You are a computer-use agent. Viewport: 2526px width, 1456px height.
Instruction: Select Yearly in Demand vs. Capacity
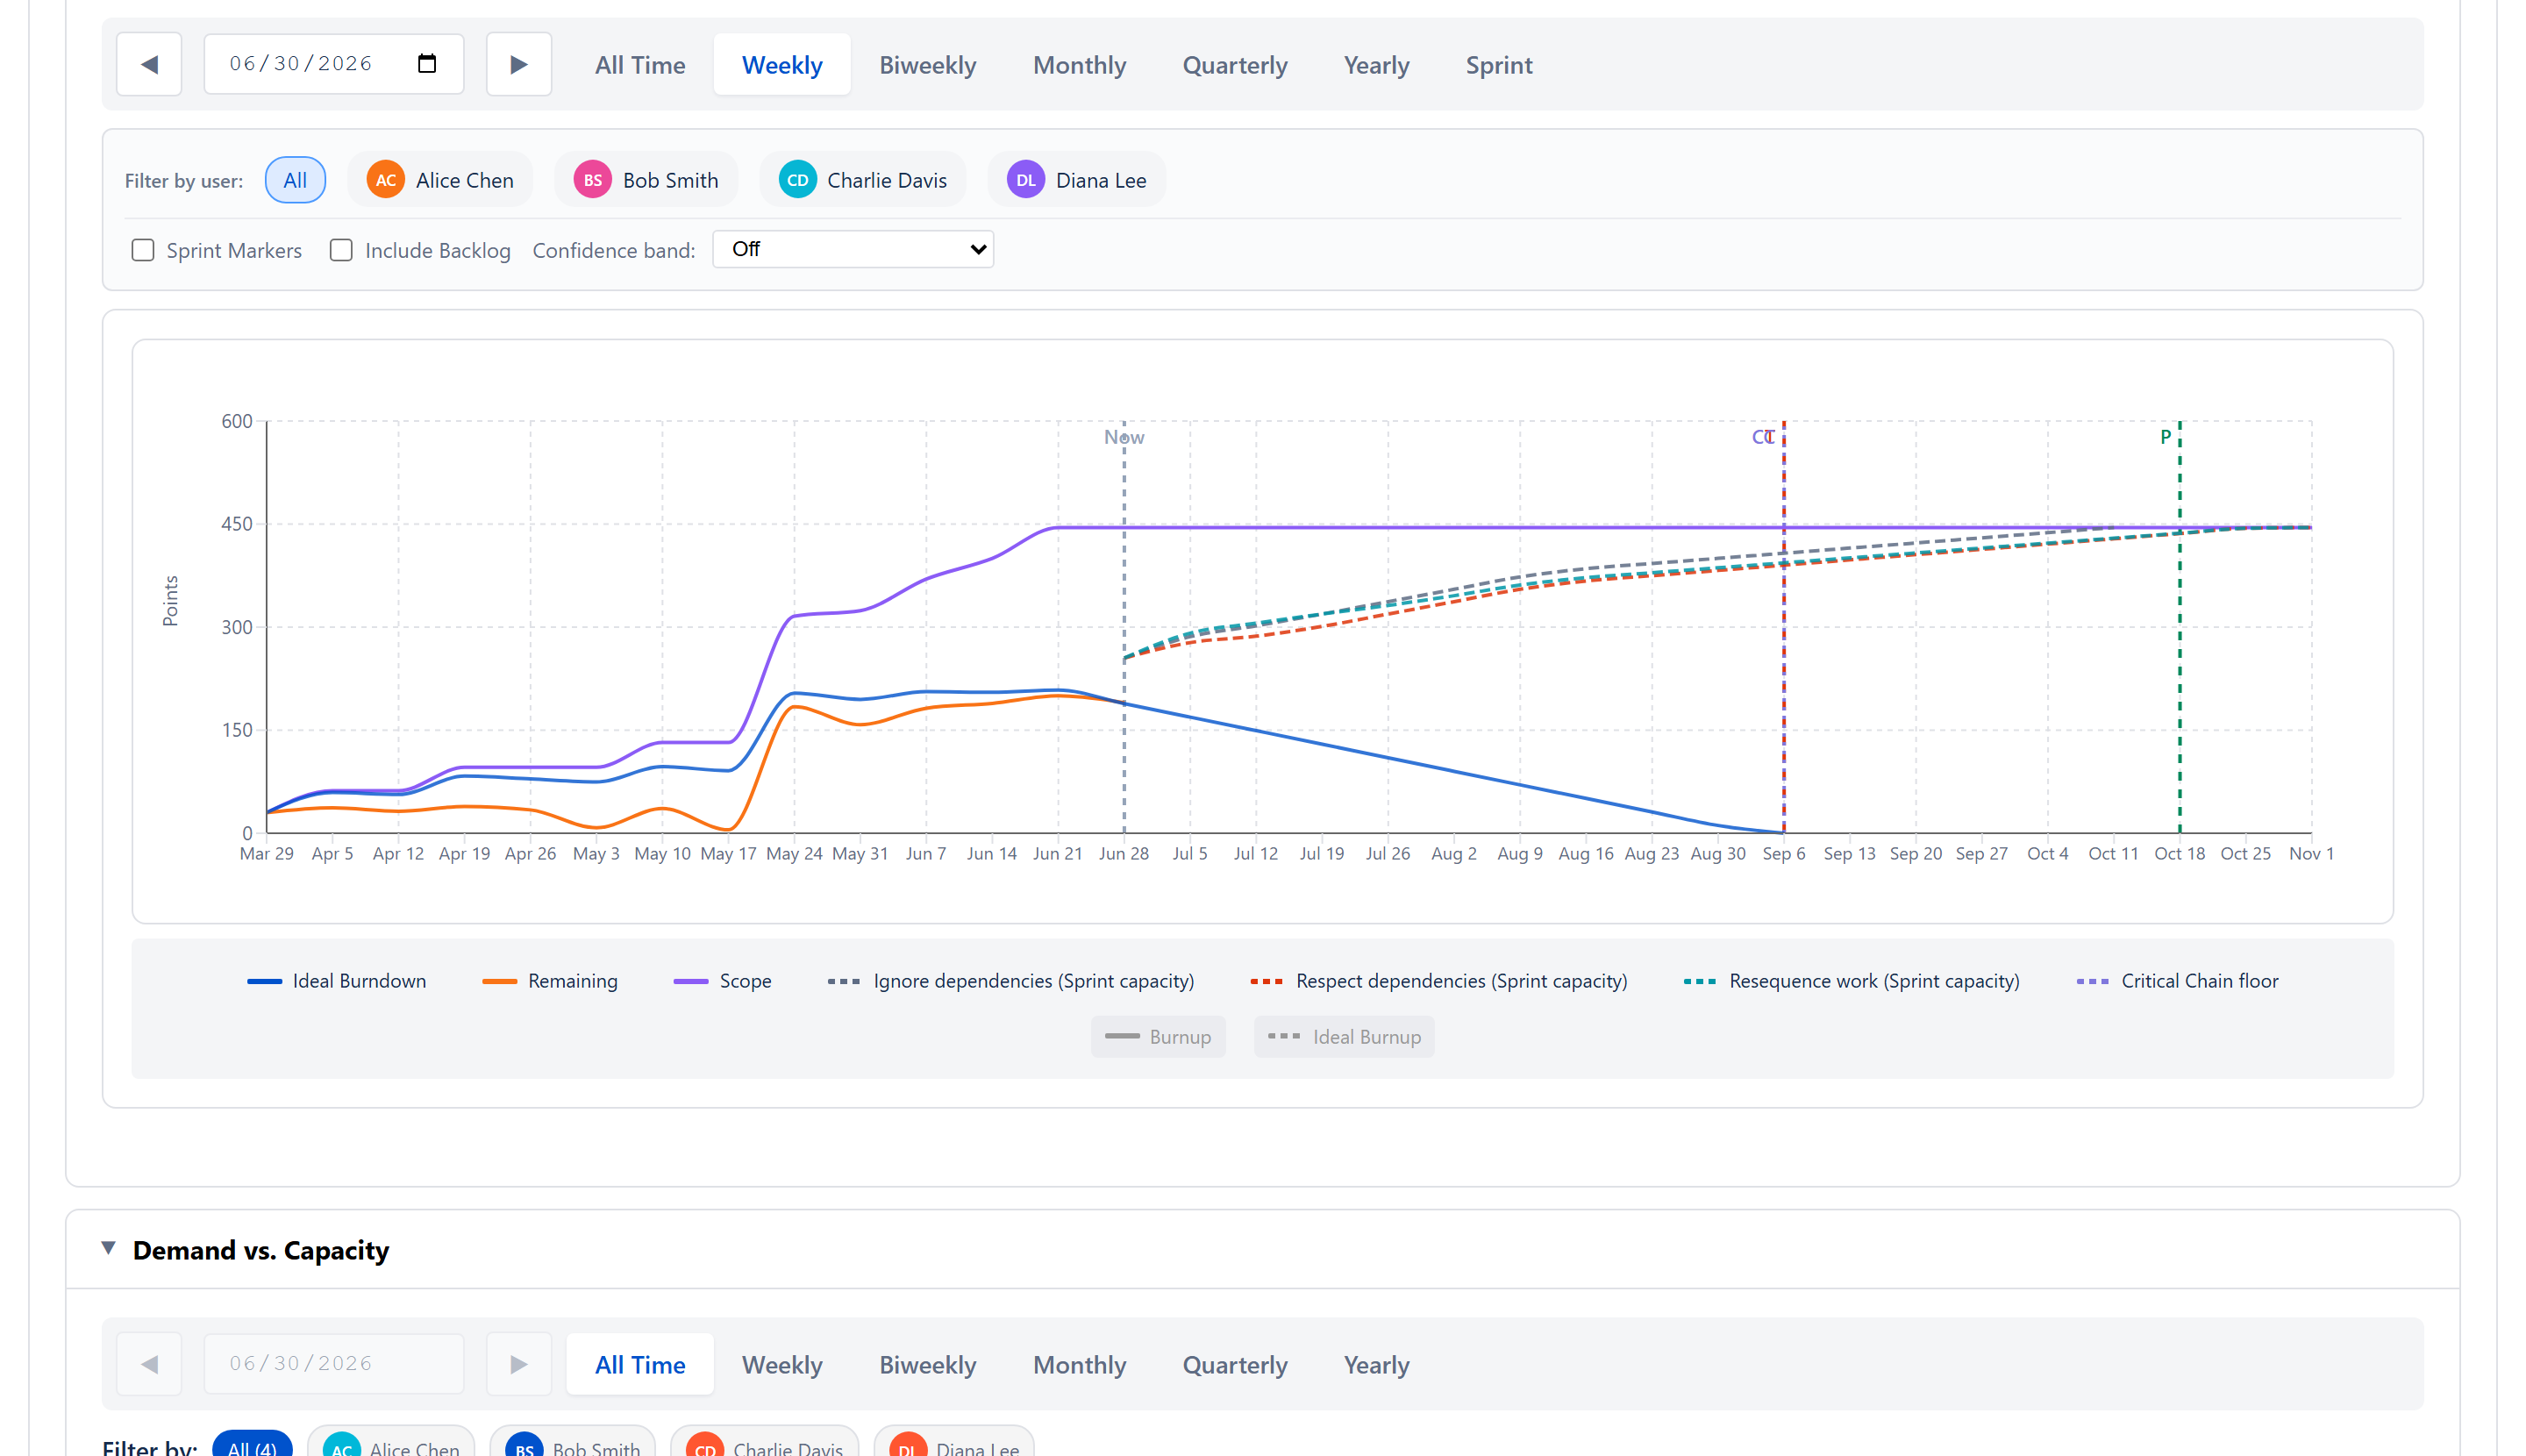click(x=1376, y=1365)
